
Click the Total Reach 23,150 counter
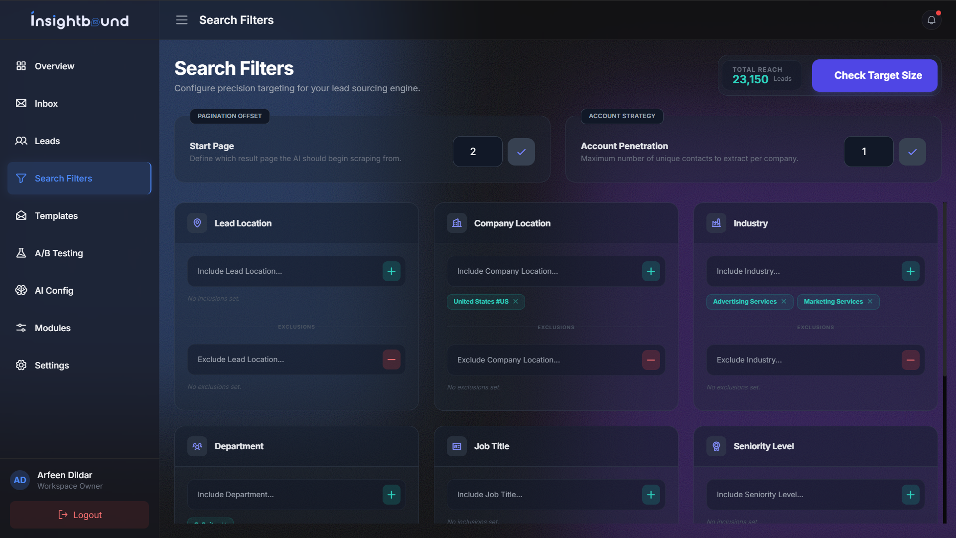[762, 75]
